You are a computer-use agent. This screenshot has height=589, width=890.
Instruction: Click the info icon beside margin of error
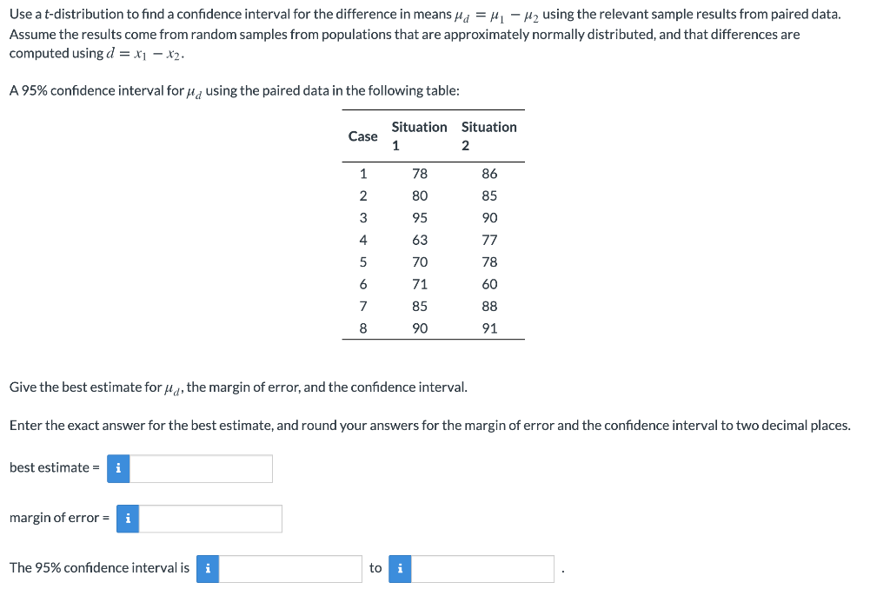(128, 519)
